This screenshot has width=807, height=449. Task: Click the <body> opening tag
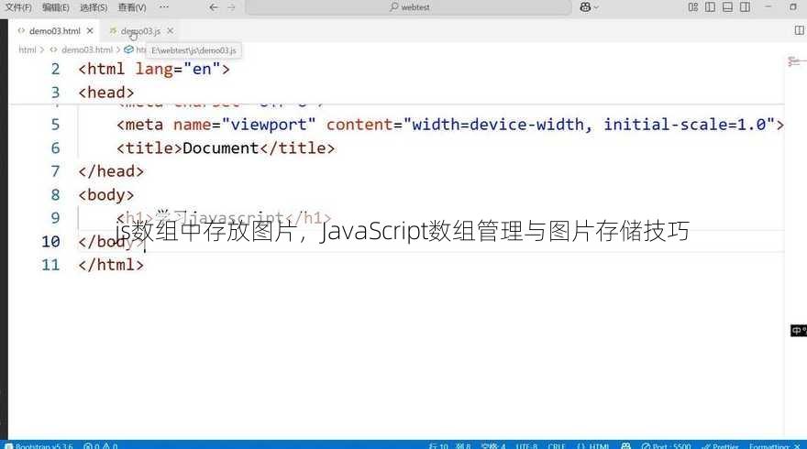tap(106, 195)
